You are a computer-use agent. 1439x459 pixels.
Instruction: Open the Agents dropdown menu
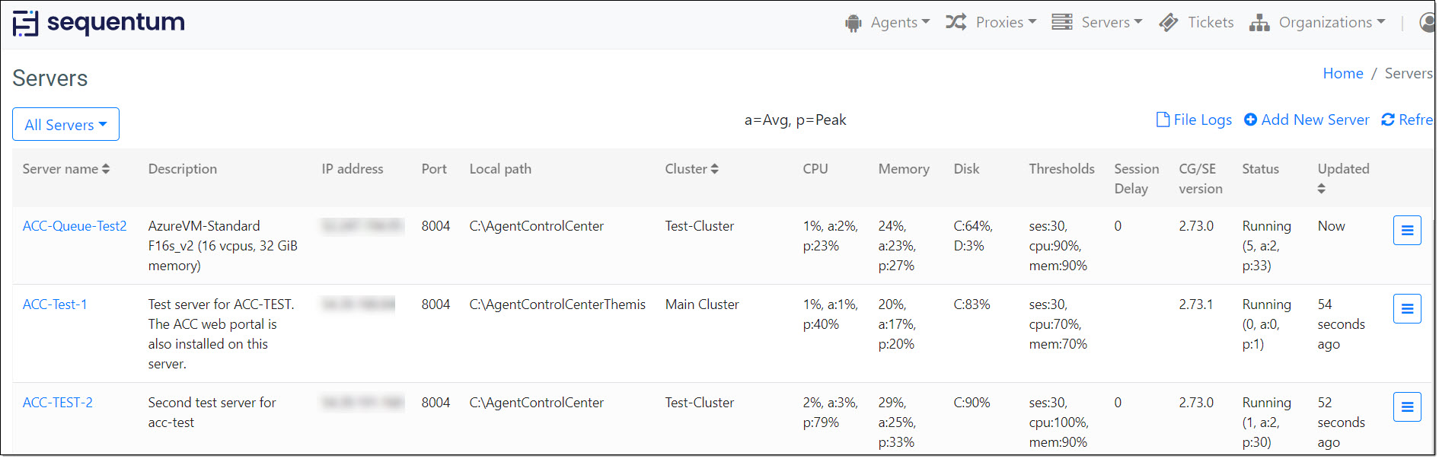point(888,23)
